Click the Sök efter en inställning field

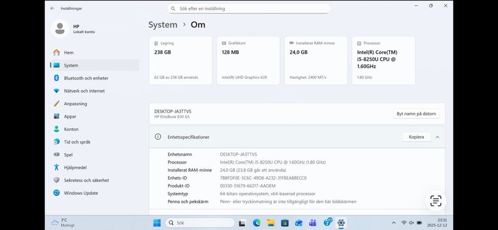[249, 8]
